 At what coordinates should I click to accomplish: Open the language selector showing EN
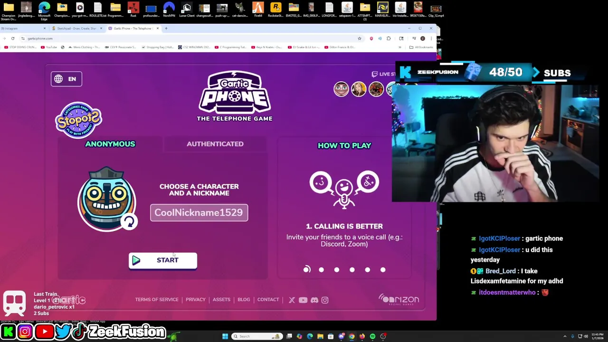coord(66,79)
